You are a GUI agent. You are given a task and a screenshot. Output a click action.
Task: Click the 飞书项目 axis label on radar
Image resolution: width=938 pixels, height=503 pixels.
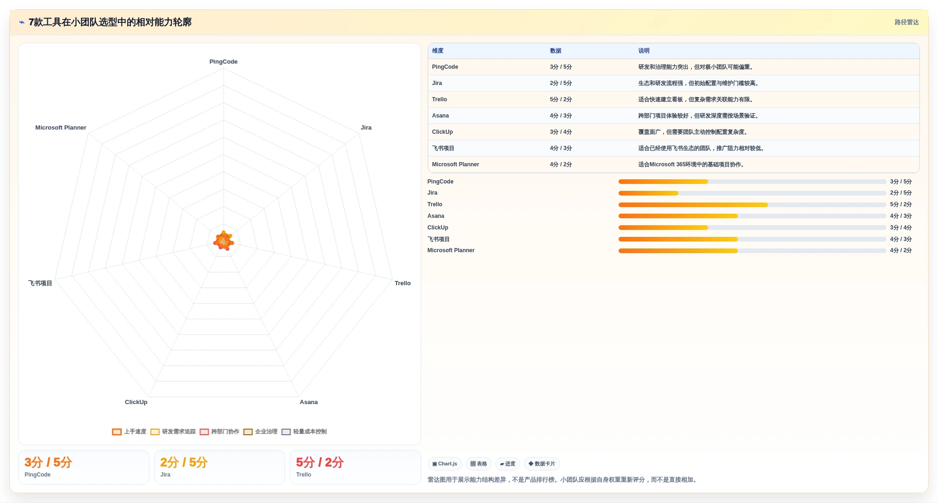40,283
